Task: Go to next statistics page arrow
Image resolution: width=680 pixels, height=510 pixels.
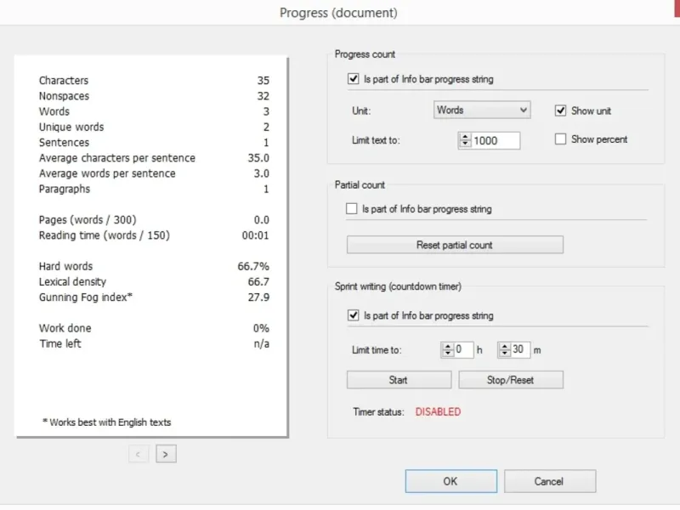Action: (x=166, y=454)
